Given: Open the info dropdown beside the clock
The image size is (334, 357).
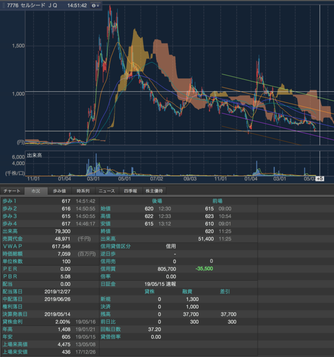Looking at the screenshot, I should (x=95, y=5).
